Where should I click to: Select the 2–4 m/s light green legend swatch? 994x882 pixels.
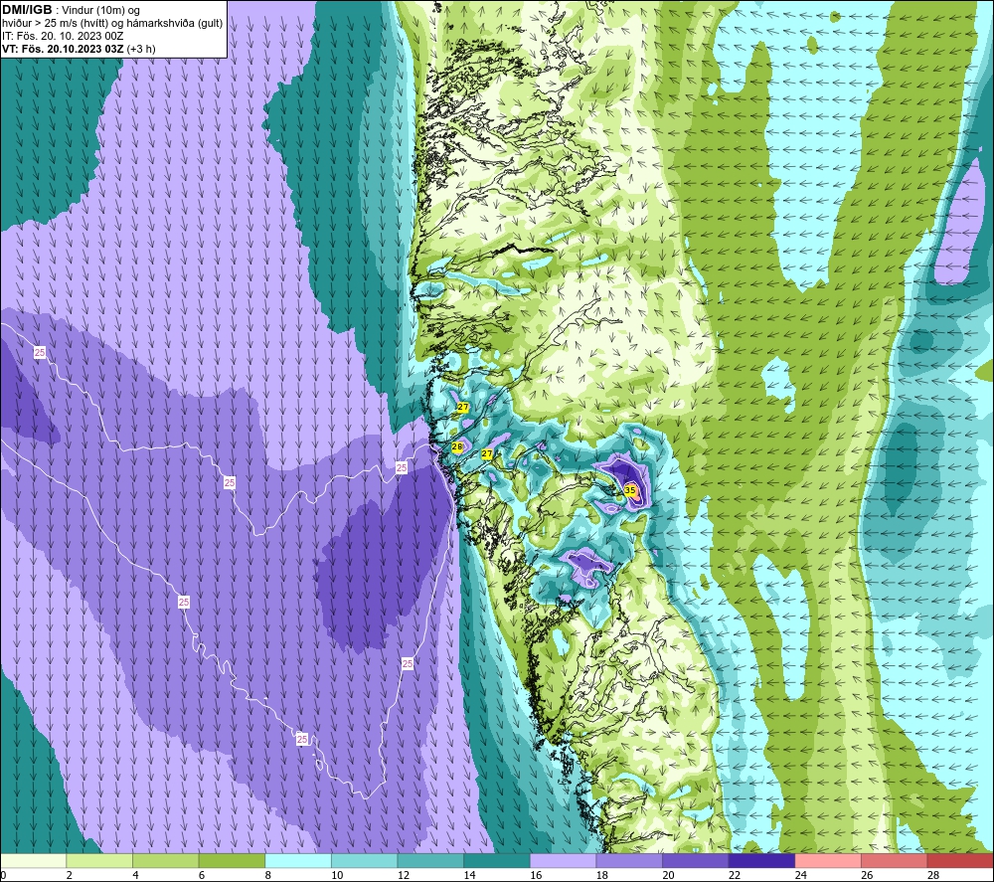(x=99, y=860)
